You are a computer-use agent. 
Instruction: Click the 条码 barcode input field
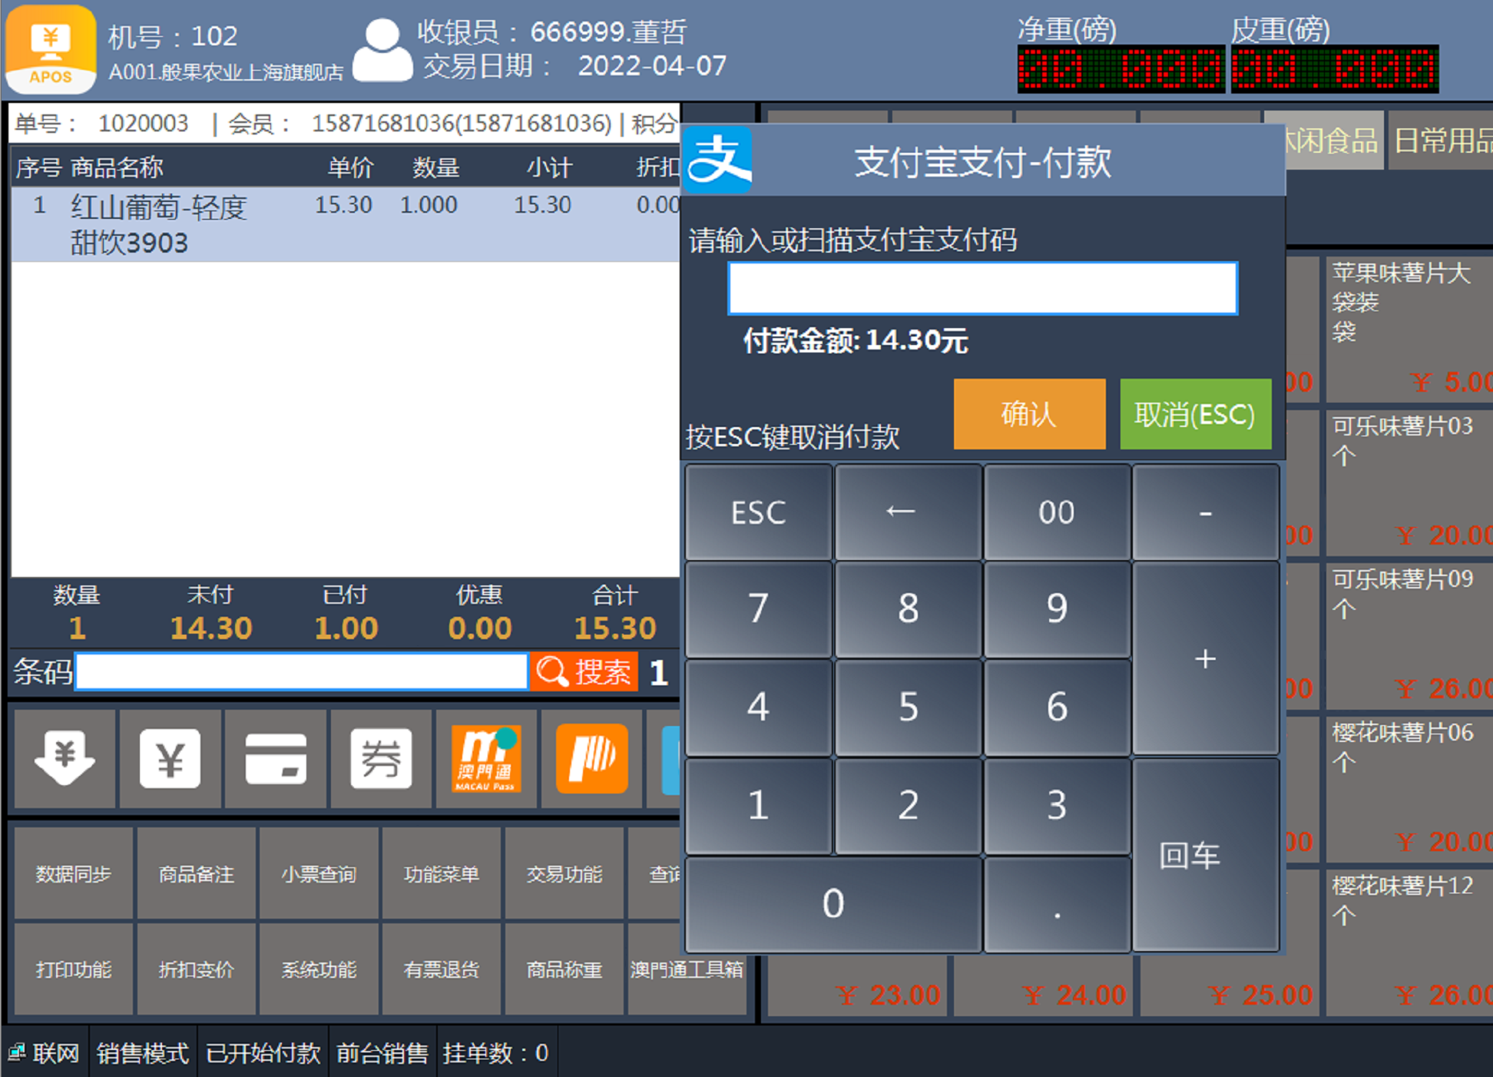302,672
